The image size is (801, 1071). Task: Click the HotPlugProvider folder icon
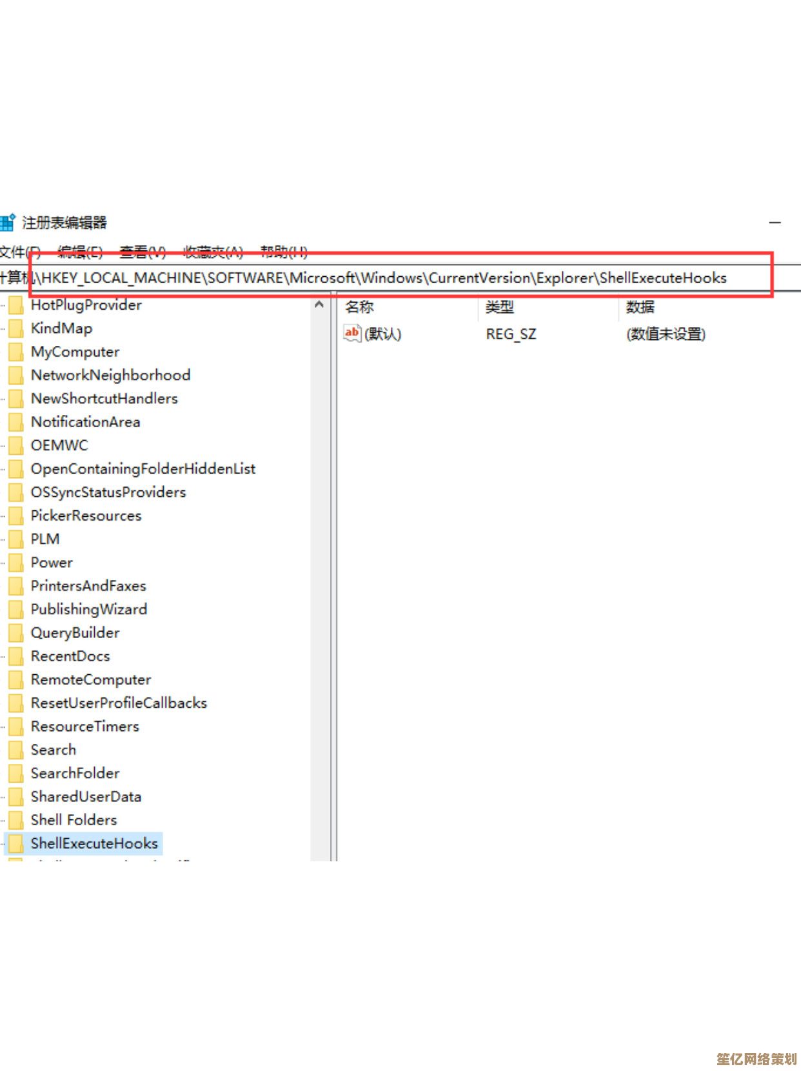16,305
